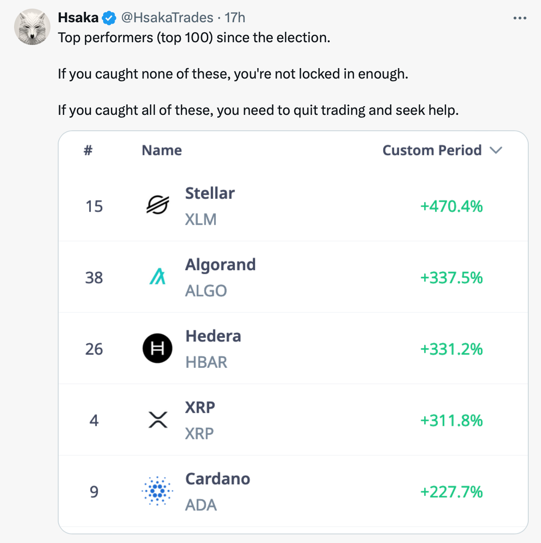Select the Stellar coin name

pyautogui.click(x=210, y=193)
